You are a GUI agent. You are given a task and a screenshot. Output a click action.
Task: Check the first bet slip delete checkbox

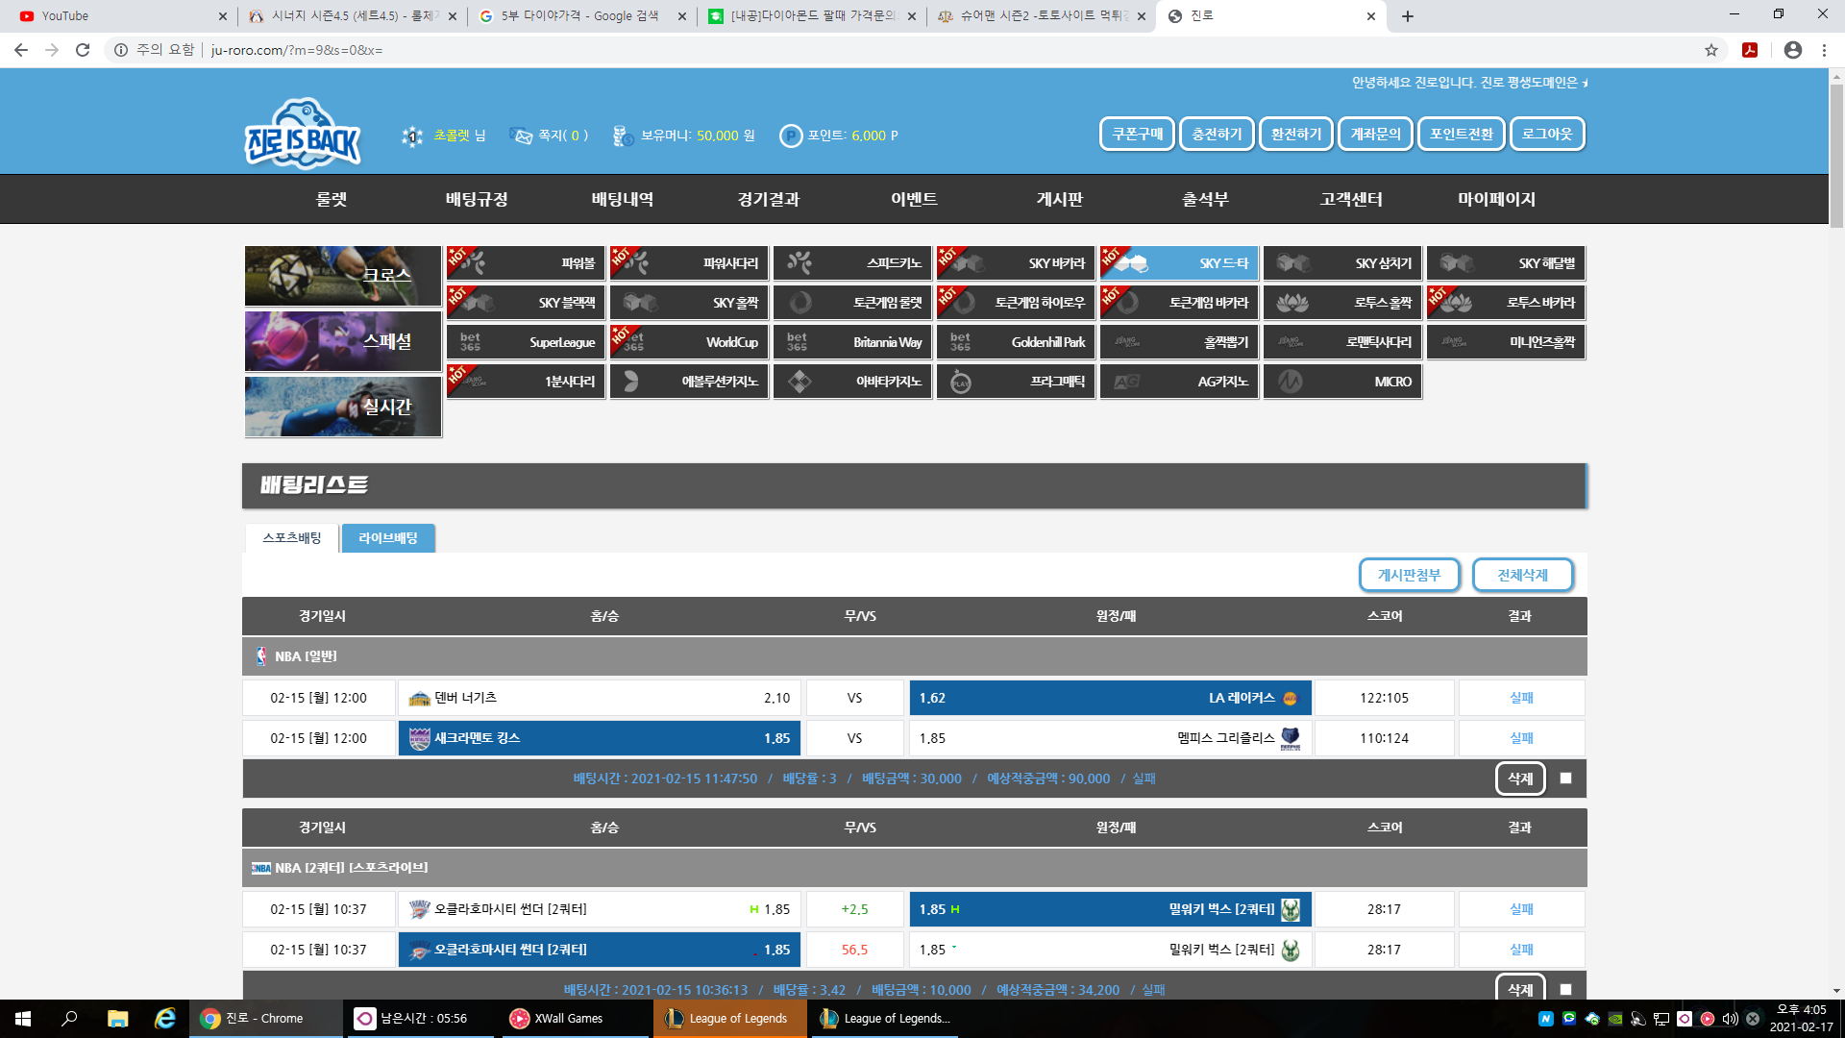(x=1566, y=778)
